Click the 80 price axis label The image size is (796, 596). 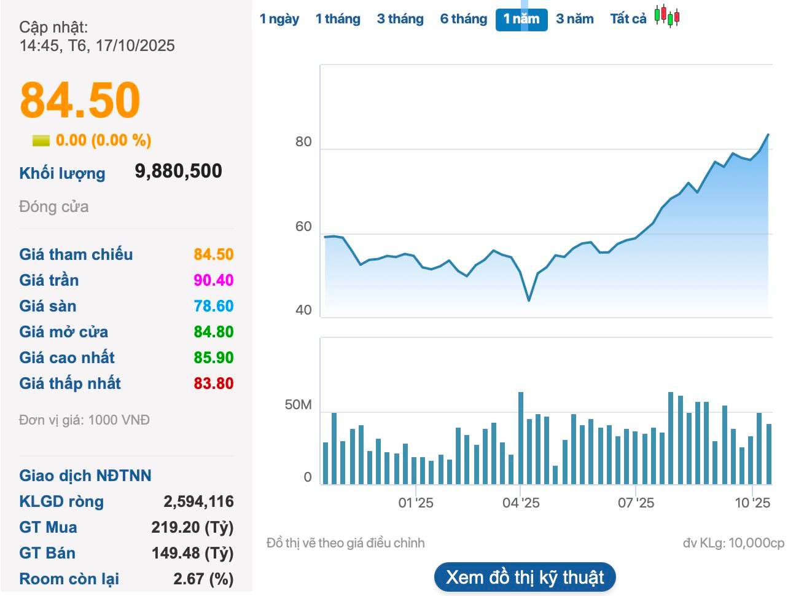pos(303,142)
